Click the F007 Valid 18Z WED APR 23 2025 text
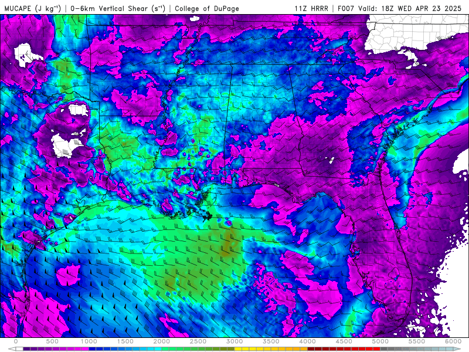The height and width of the screenshot is (352, 469). point(400,8)
